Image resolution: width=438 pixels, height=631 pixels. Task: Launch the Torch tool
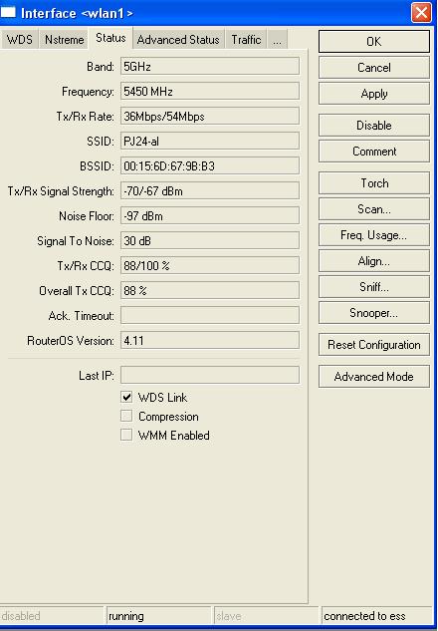pyautogui.click(x=374, y=183)
